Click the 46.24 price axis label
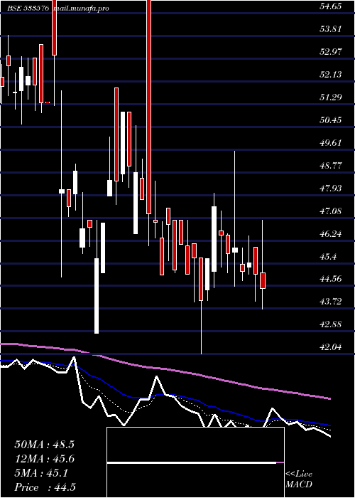 click(331, 234)
